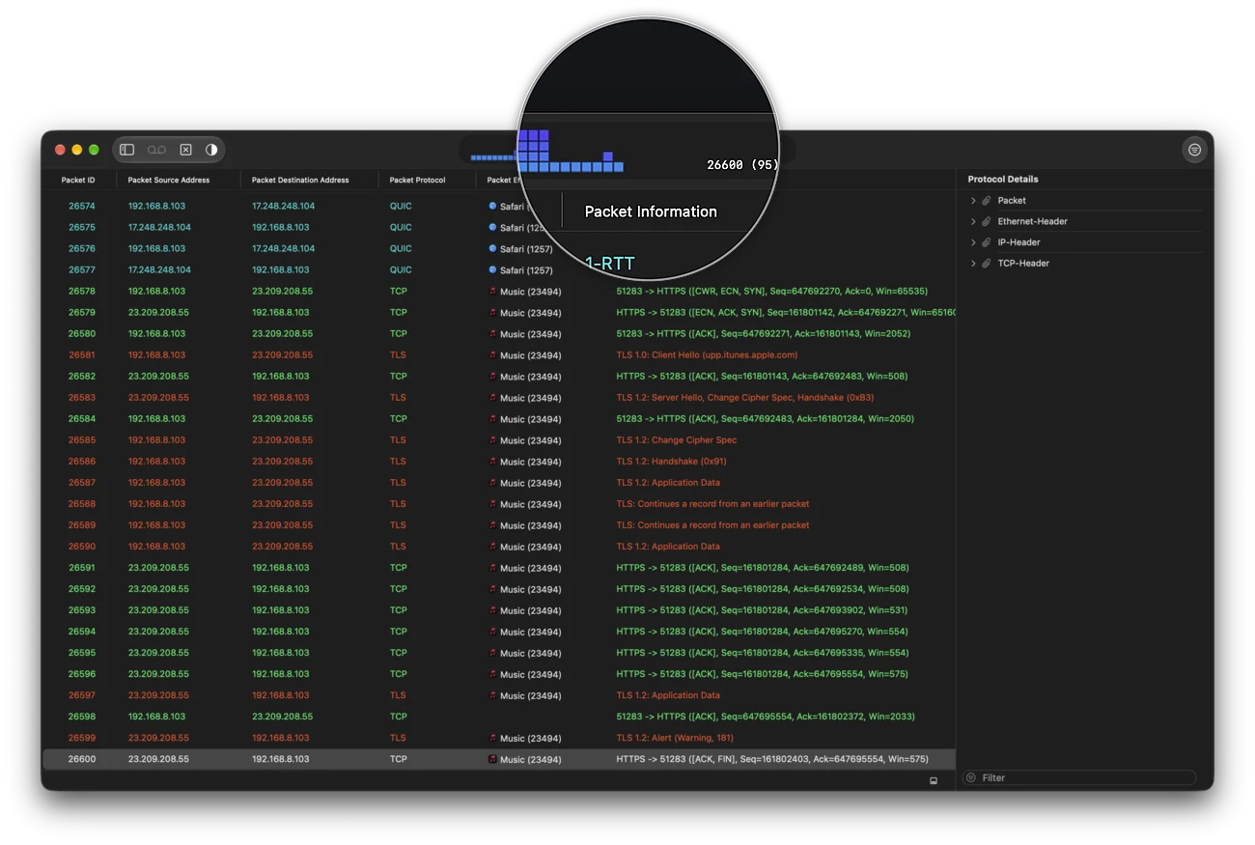The image size is (1255, 845).
Task: Click the Music icon in packet 26597 row
Action: pos(492,695)
